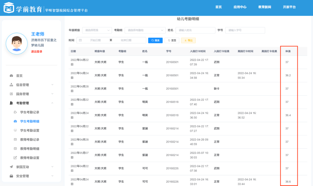This screenshot has width=313, height=186.
Task: Click the 2022年05月07日 date cell
Action: pos(80,155)
